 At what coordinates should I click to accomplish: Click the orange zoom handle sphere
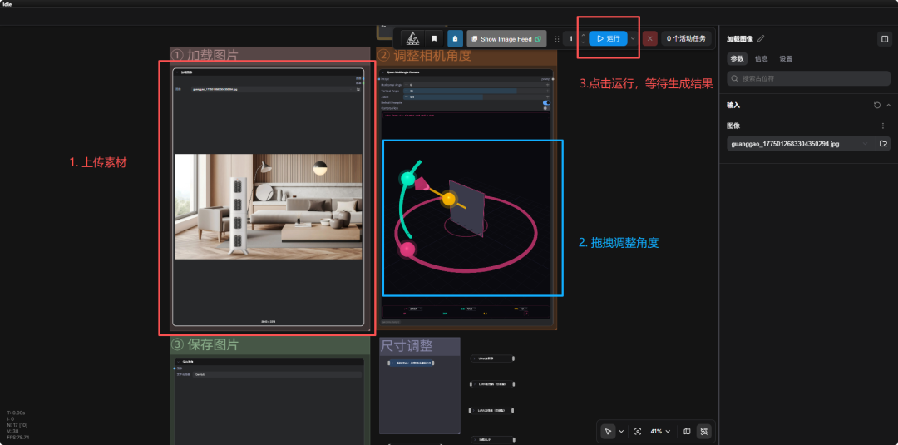click(x=449, y=199)
